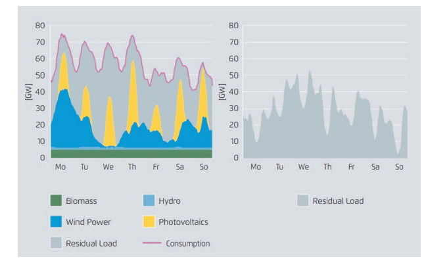
Task: Select the 'Photovoltaics' legend label
Action: [x=183, y=222]
